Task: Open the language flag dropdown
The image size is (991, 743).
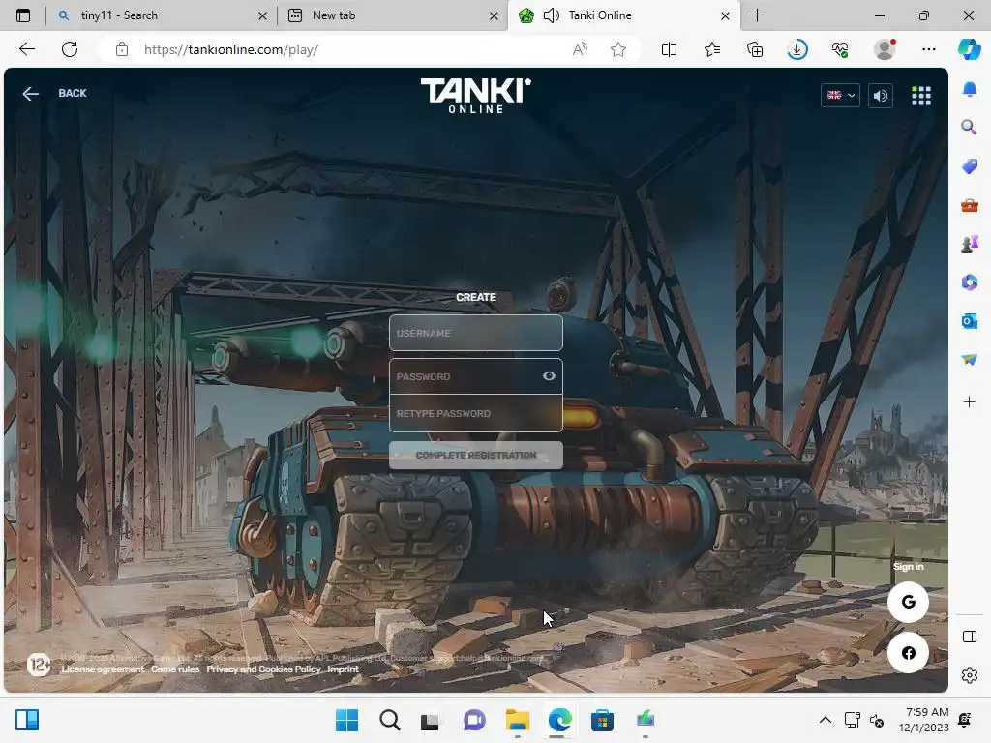Action: (x=840, y=96)
